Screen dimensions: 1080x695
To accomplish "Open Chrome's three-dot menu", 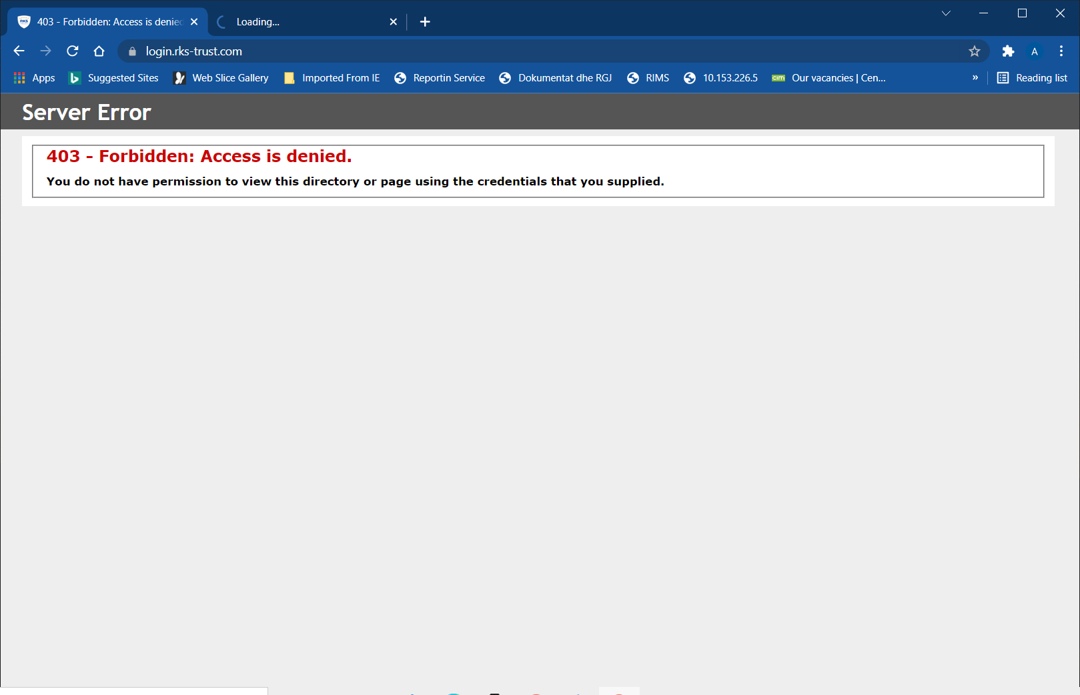I will click(x=1061, y=51).
